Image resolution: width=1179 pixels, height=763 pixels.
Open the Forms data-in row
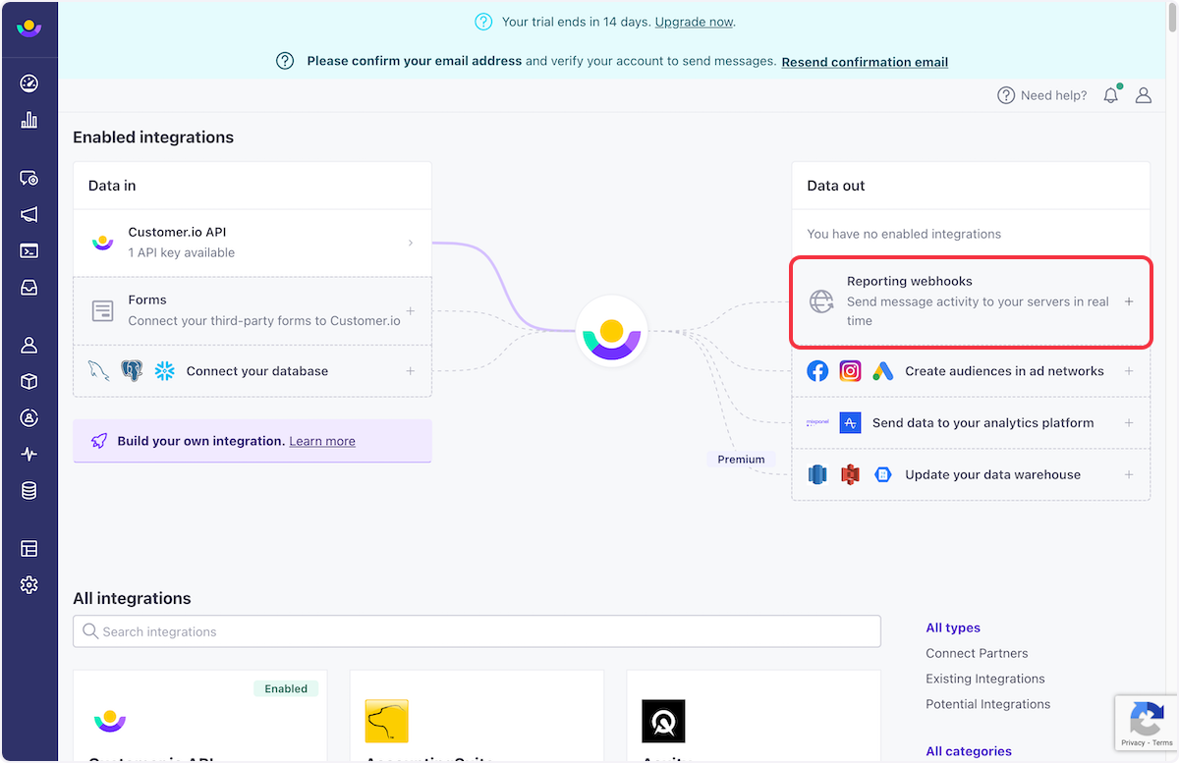253,311
